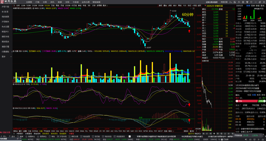The height and width of the screenshot is (141, 266).
Task: Float the 综合选股 panel
Action: 17,139
